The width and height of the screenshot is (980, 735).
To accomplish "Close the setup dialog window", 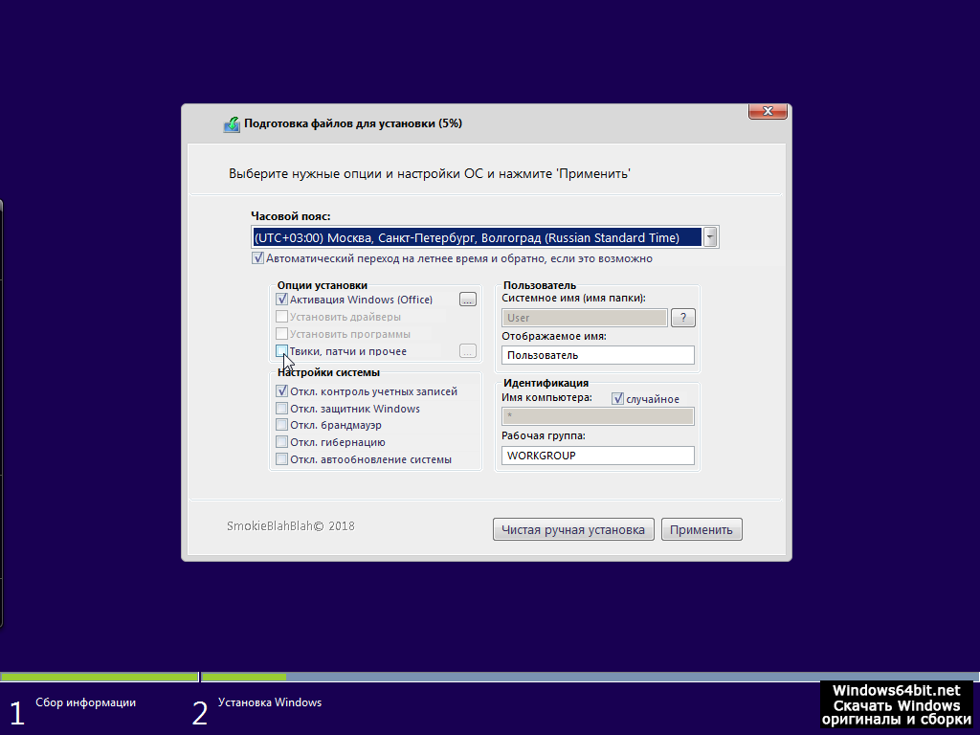I will coord(768,112).
